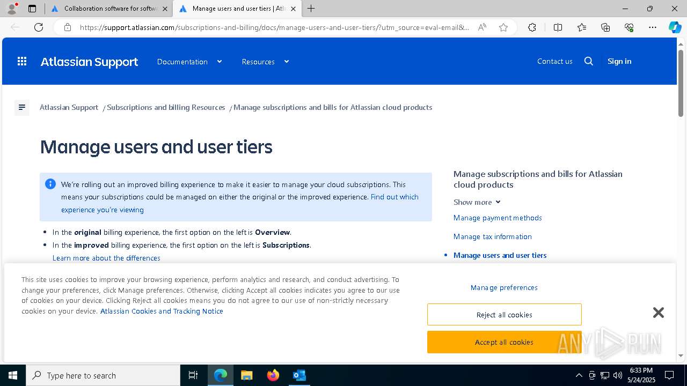The width and height of the screenshot is (687, 386).
Task: Toggle the page sidebar navigation icon
Action: tap(22, 107)
